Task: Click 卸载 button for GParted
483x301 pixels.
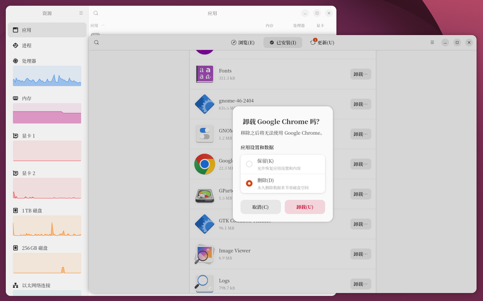Action: tap(360, 194)
